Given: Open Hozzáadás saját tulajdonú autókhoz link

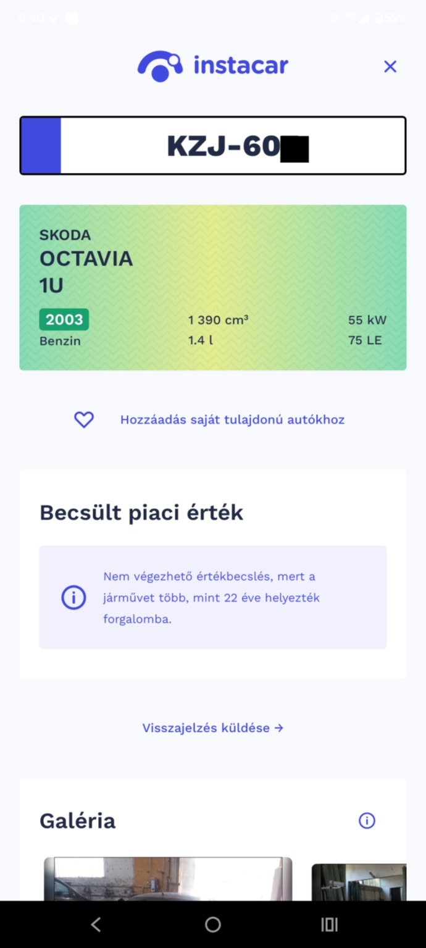Looking at the screenshot, I should 232,420.
